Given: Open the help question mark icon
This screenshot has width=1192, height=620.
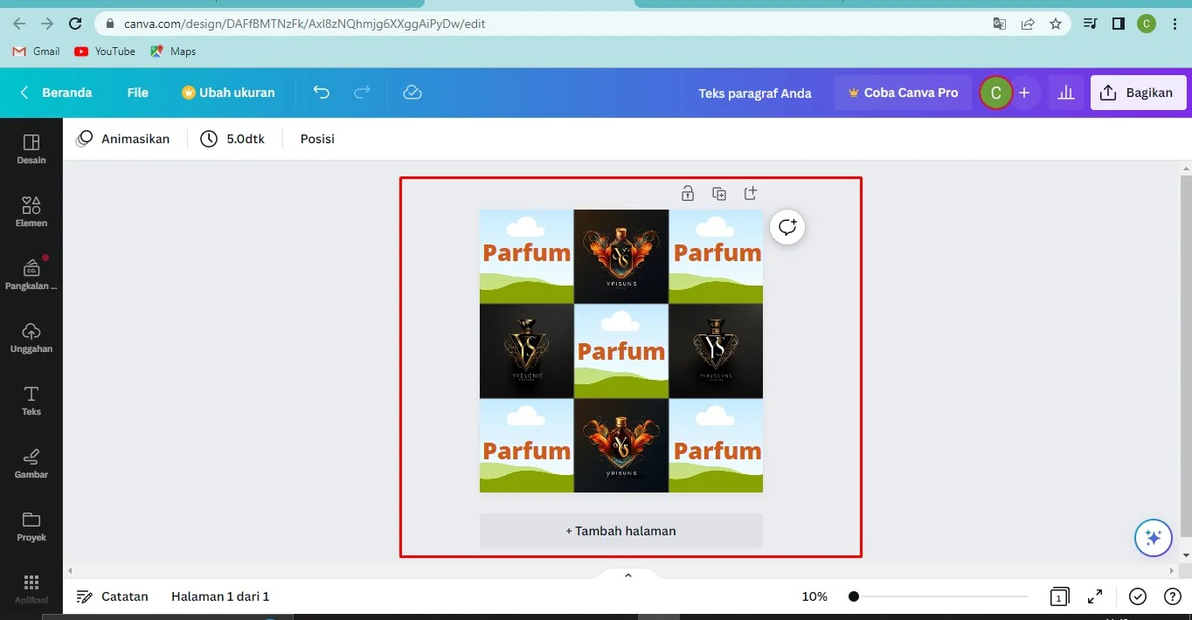Looking at the screenshot, I should point(1173,596).
